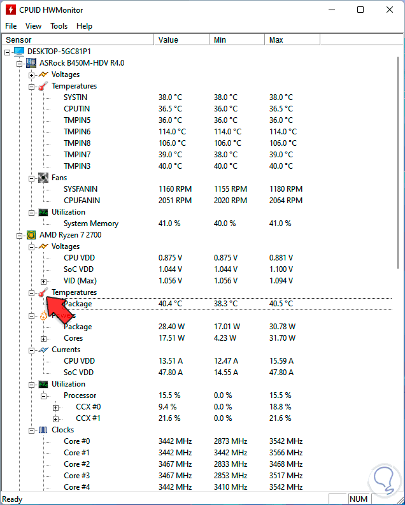
Task: Expand the CCX #0 node
Action: pyautogui.click(x=55, y=408)
